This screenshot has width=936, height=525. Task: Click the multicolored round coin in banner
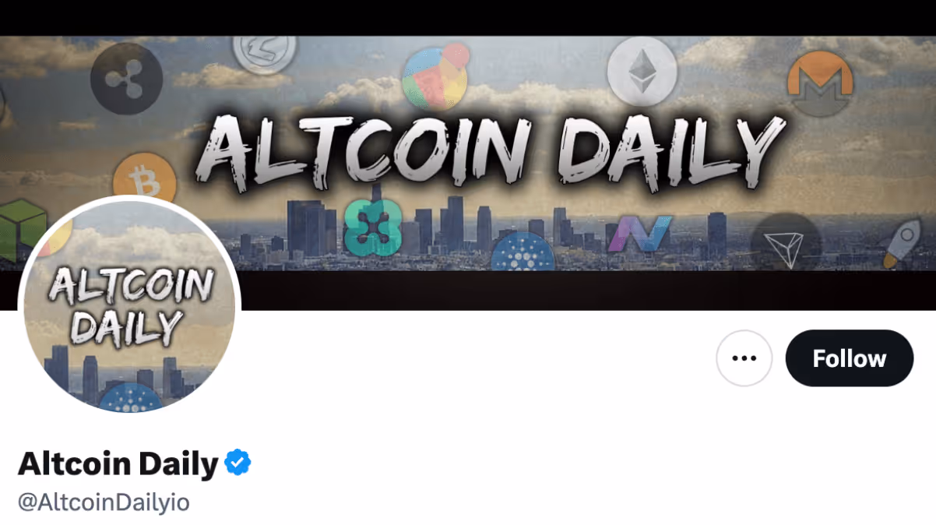tap(435, 76)
